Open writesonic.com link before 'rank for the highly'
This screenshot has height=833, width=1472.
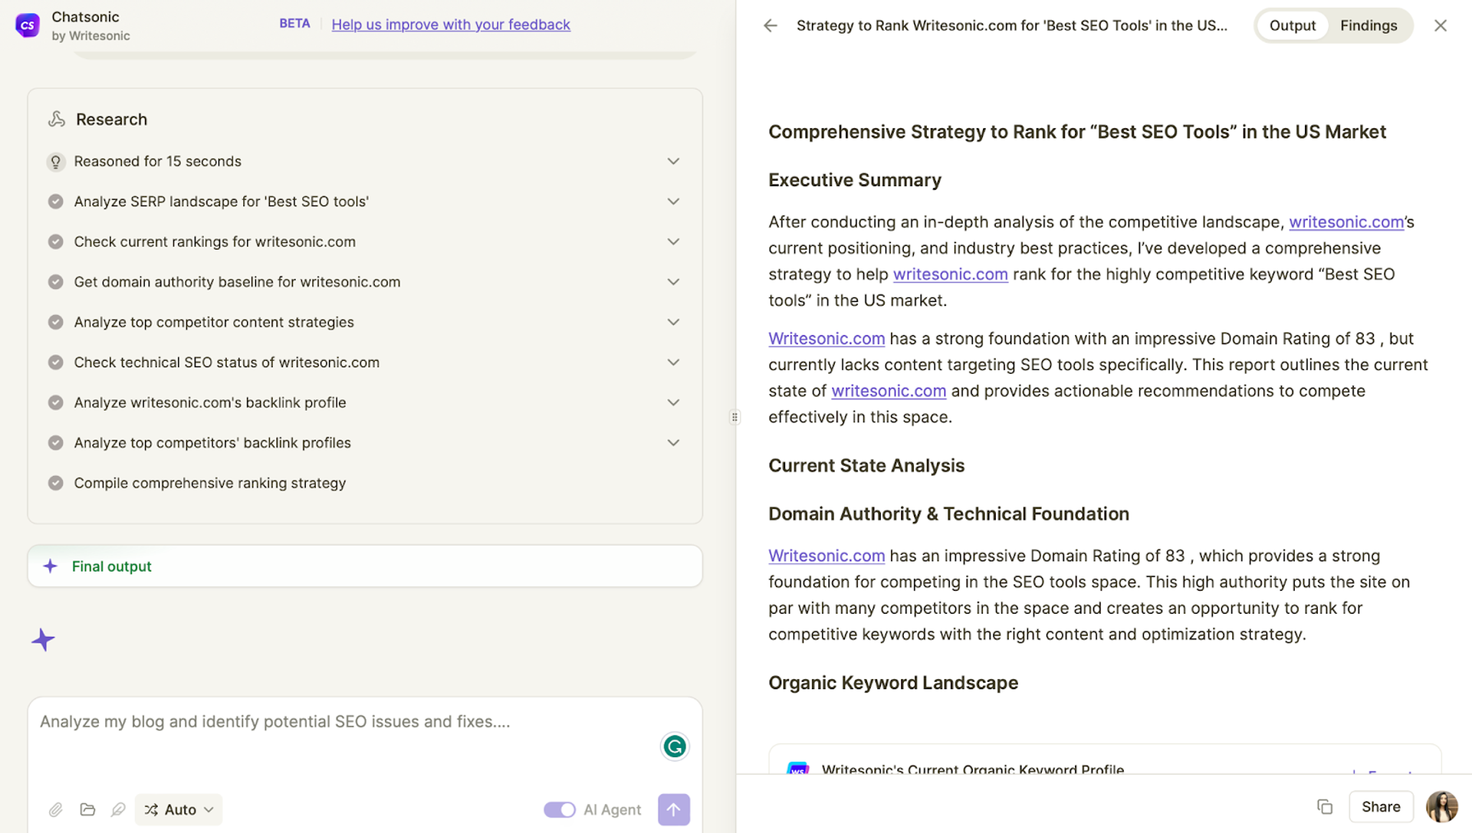point(950,274)
